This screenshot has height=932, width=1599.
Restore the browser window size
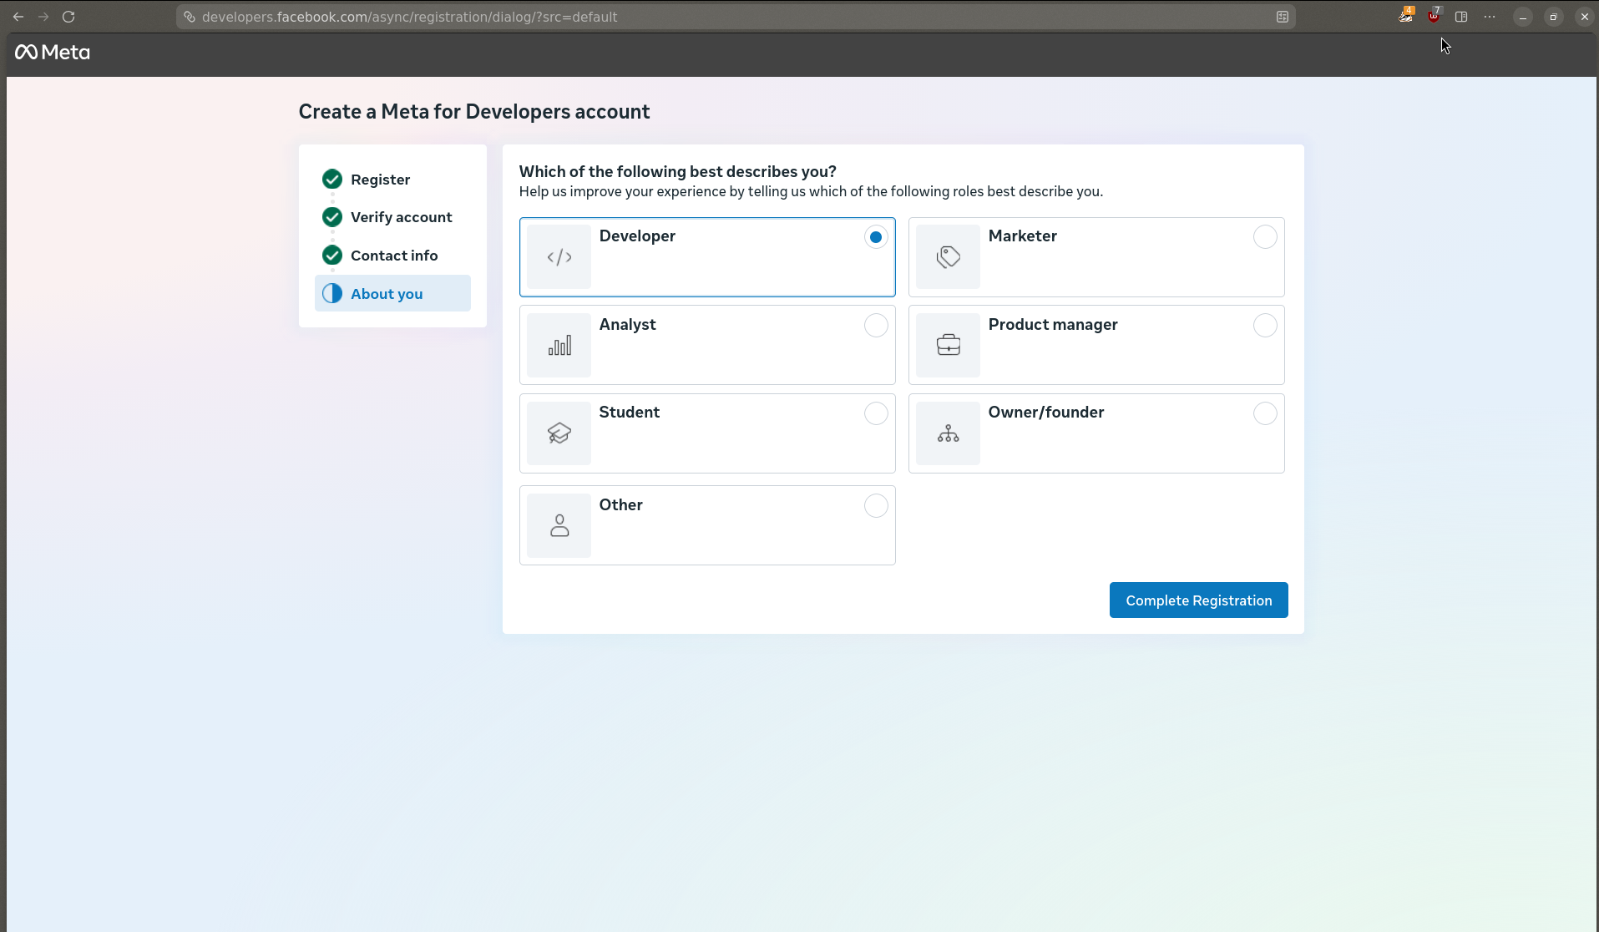click(x=1554, y=17)
